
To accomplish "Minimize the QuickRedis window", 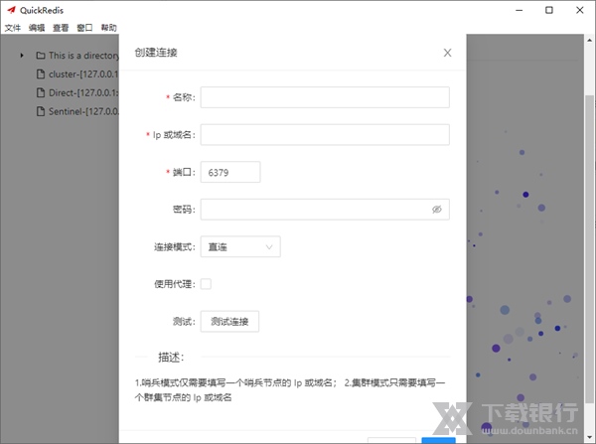I will pyautogui.click(x=520, y=10).
